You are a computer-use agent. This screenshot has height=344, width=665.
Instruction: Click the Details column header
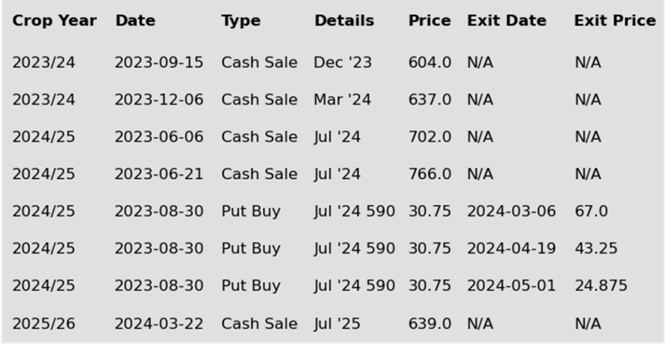click(344, 21)
